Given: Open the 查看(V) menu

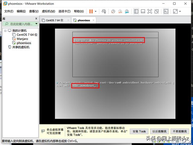Looking at the screenshot, I should coord(34,11).
